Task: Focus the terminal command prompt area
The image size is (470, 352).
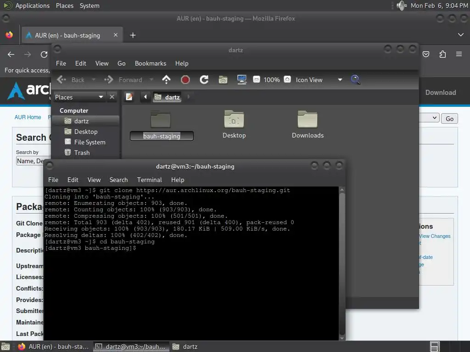Action: 191,264
